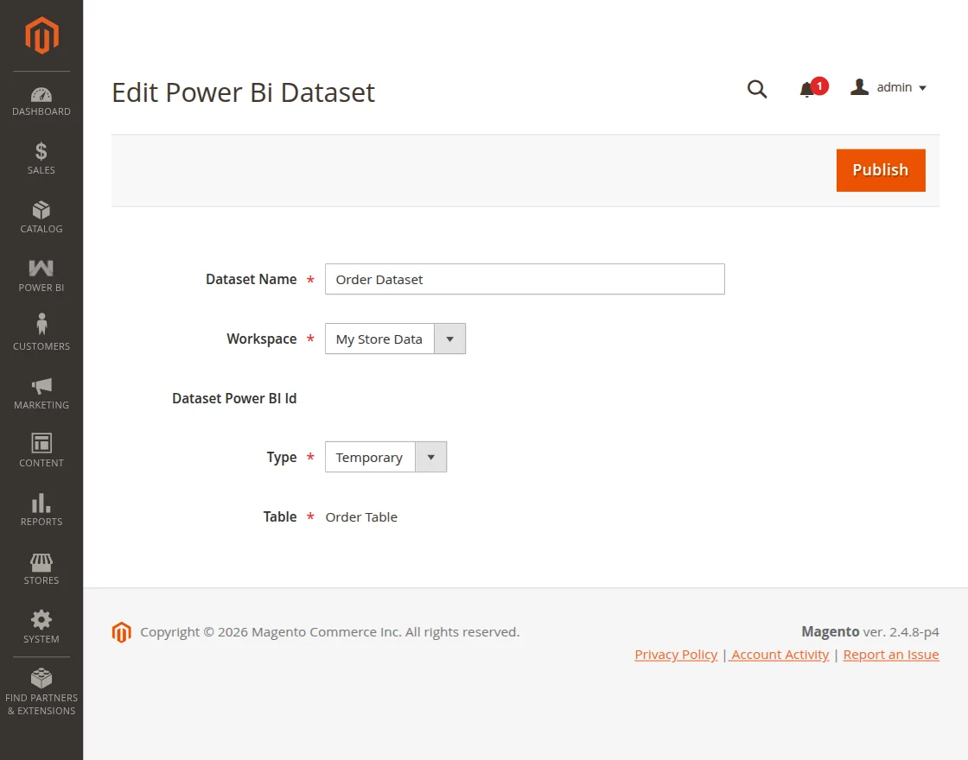968x760 pixels.
Task: Click the footer Magento logo icon
Action: 122,632
